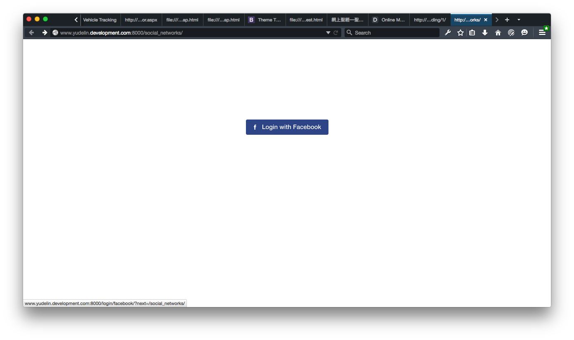The width and height of the screenshot is (574, 340).
Task: Close the active http:/...orks/ tab
Action: (x=486, y=20)
